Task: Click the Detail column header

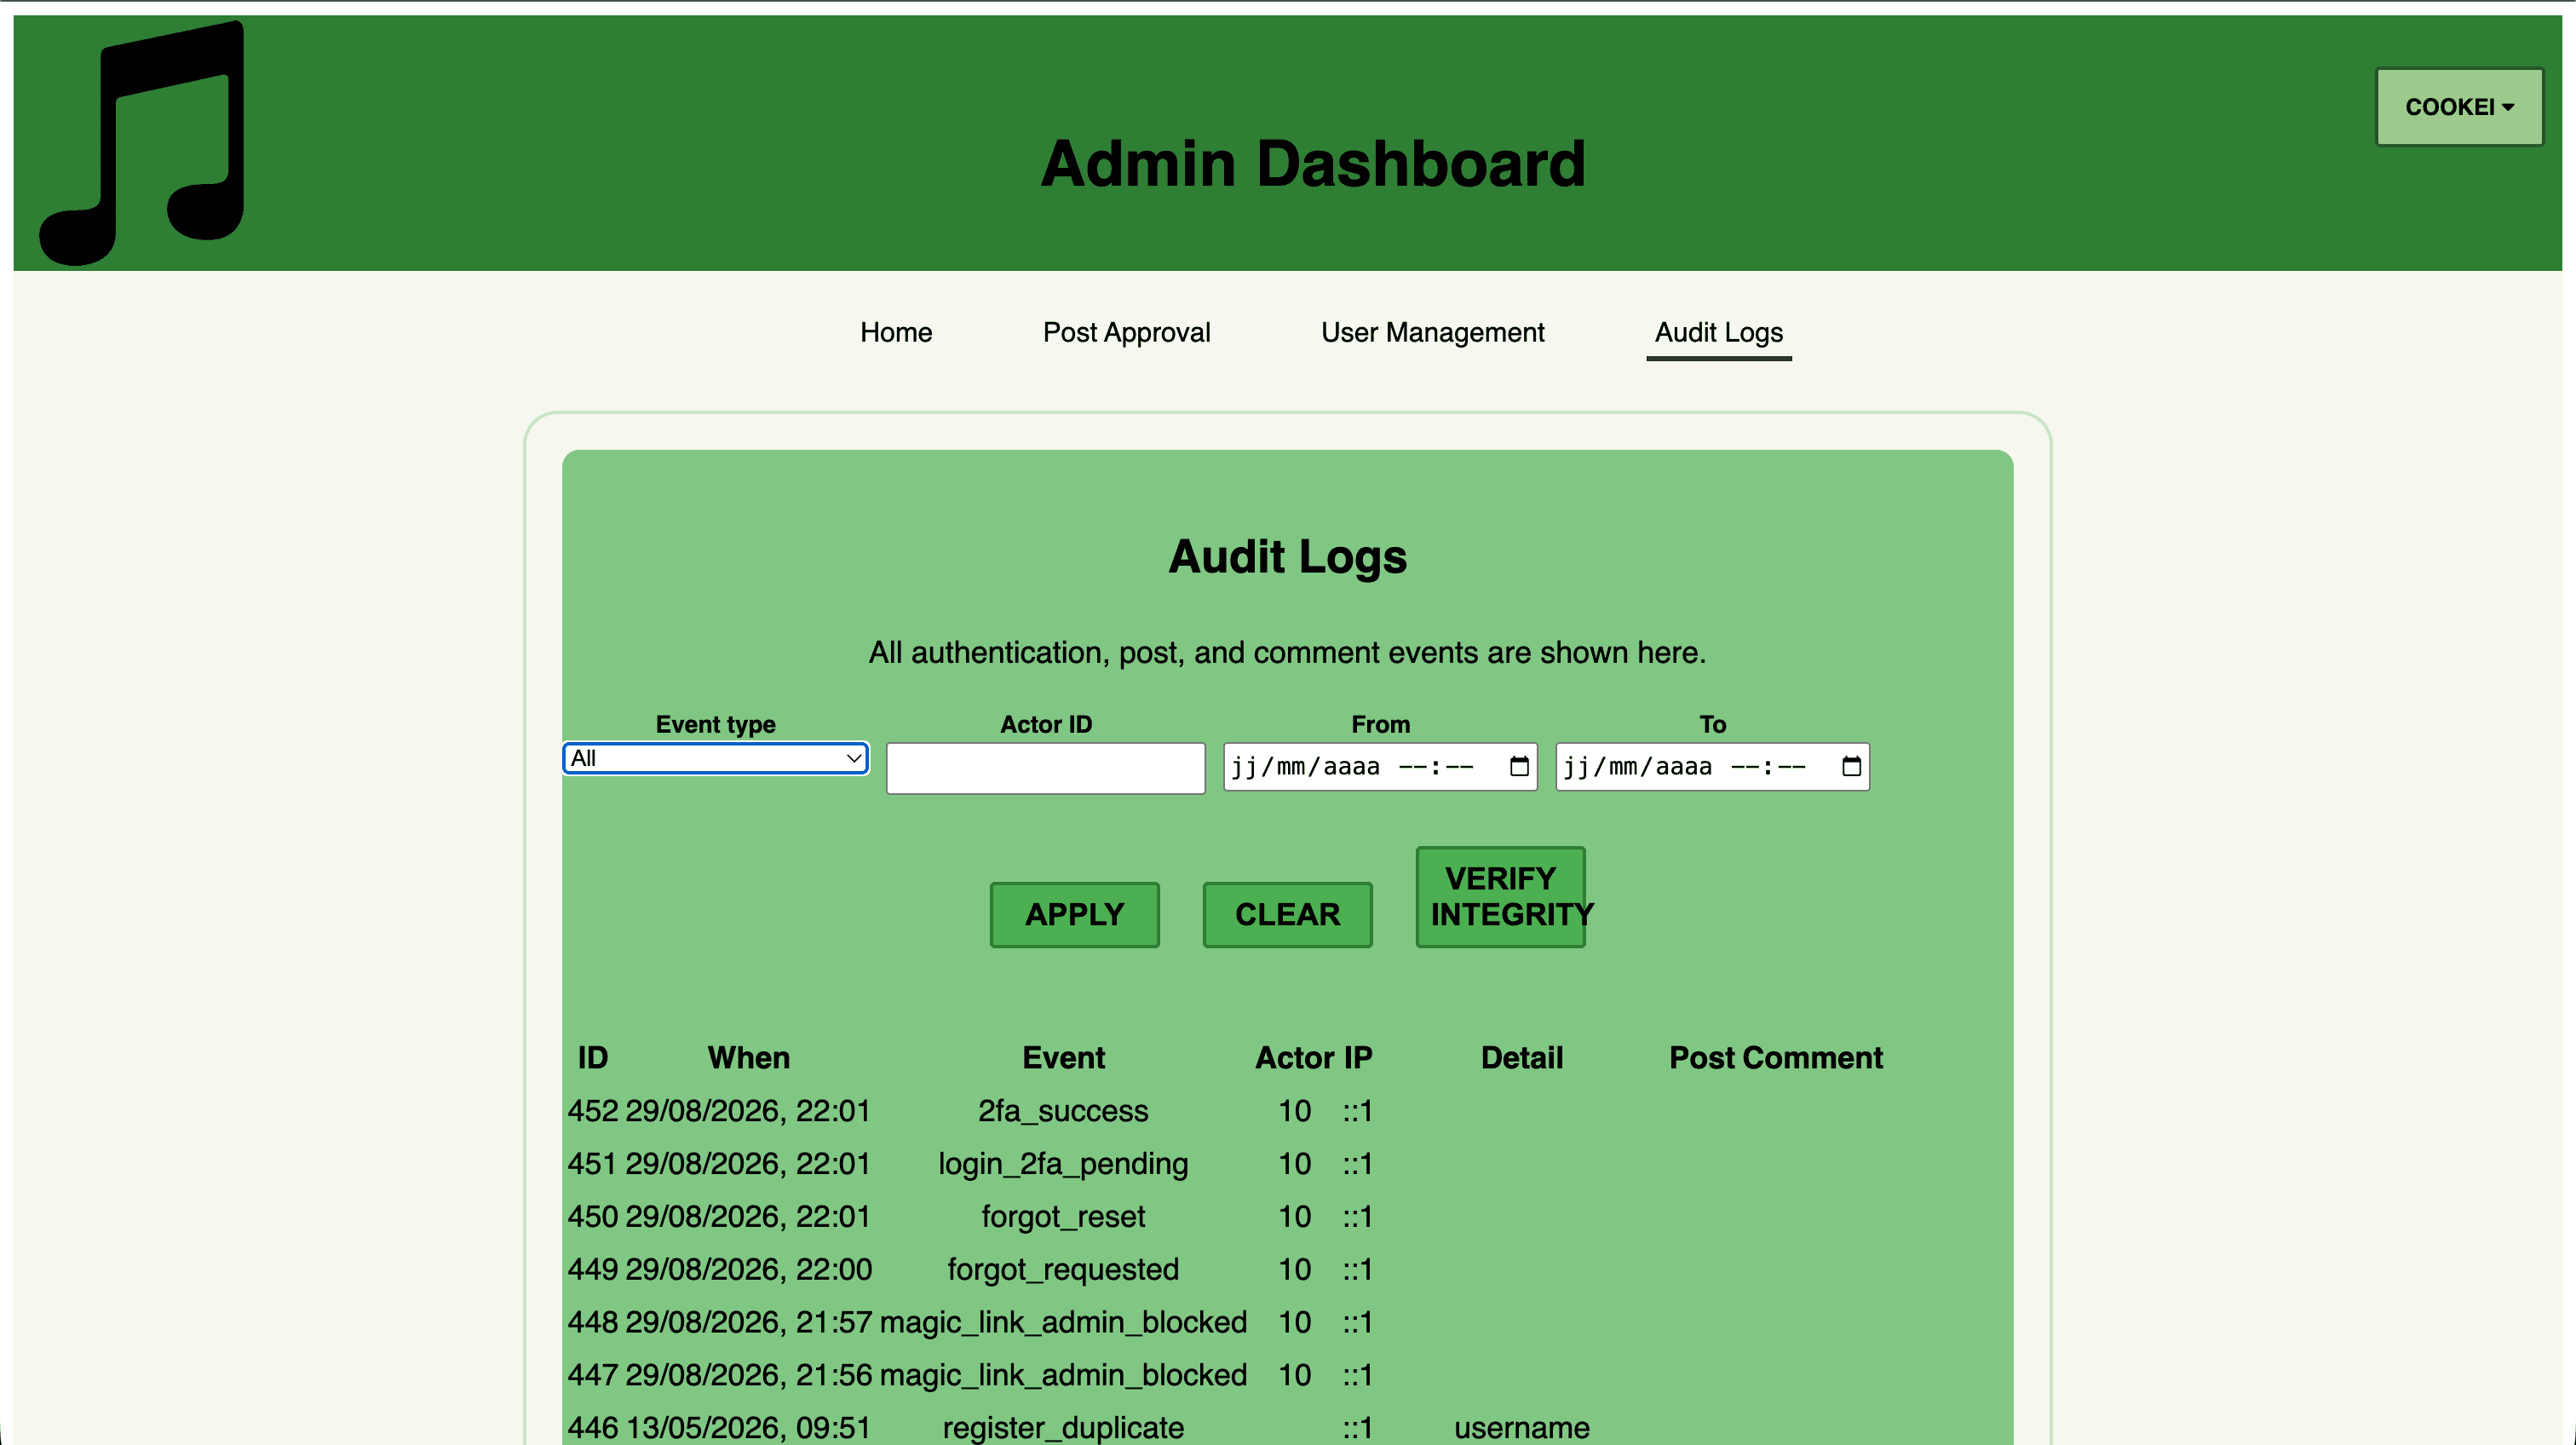Action: click(x=1521, y=1057)
